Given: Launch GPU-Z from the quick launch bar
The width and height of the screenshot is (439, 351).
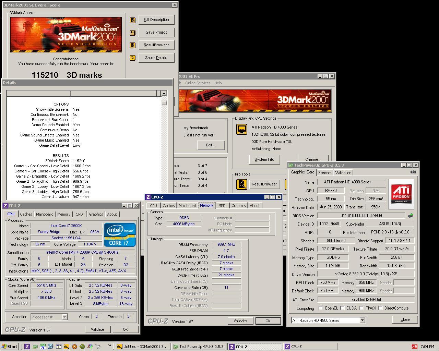Looking at the screenshot, I should [x=35, y=347].
